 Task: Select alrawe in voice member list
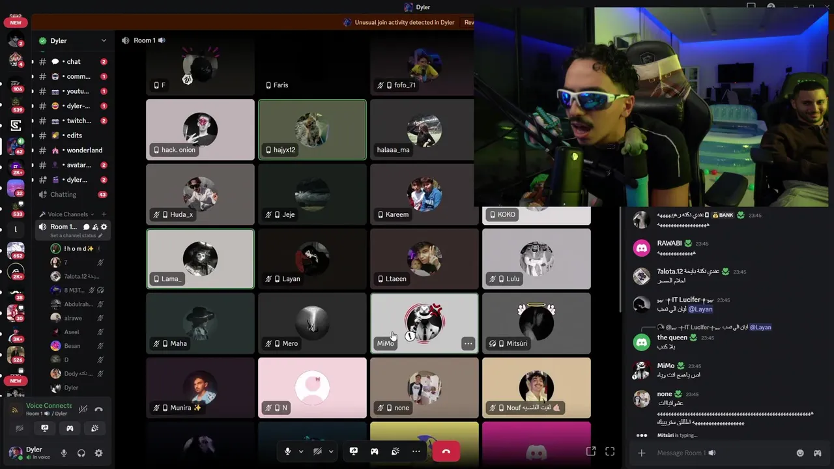(x=73, y=318)
